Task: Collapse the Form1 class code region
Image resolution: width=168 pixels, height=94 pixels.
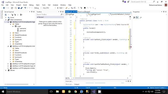Action: pos(76,21)
